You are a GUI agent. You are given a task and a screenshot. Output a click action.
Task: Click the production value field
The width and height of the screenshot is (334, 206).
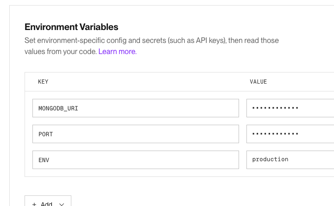(x=290, y=160)
